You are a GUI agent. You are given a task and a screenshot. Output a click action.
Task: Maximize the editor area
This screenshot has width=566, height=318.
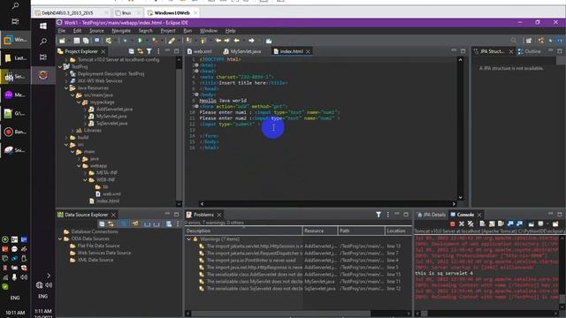[463, 51]
